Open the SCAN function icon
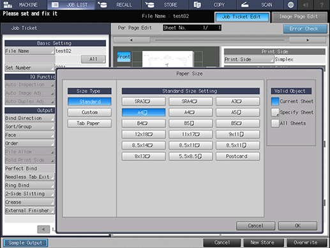 tap(244, 4)
